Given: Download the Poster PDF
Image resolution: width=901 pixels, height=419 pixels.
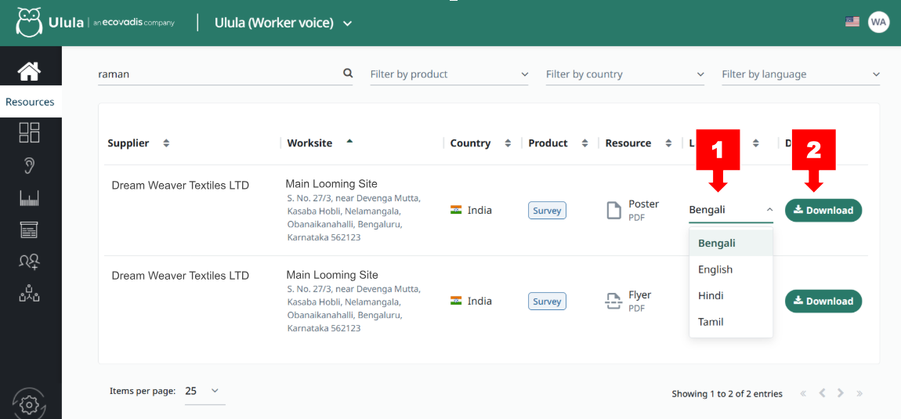Looking at the screenshot, I should (x=823, y=211).
